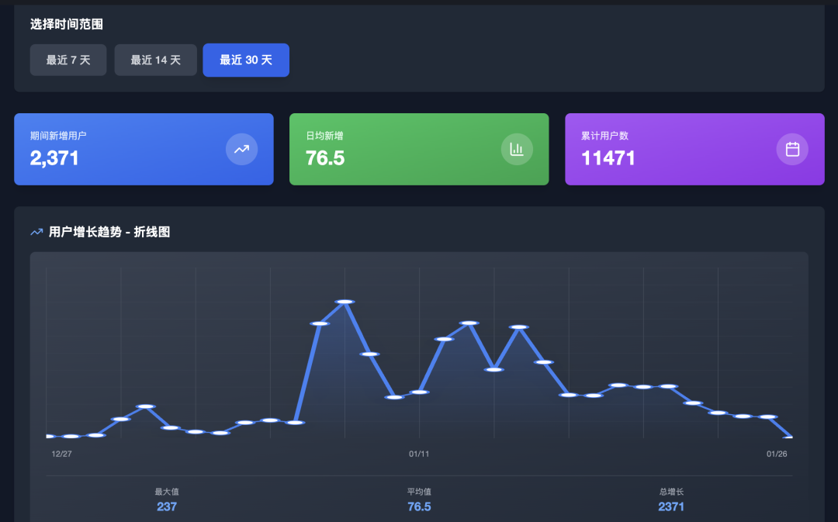Click the 最大值 237 statistic
This screenshot has width=838, height=522.
167,506
